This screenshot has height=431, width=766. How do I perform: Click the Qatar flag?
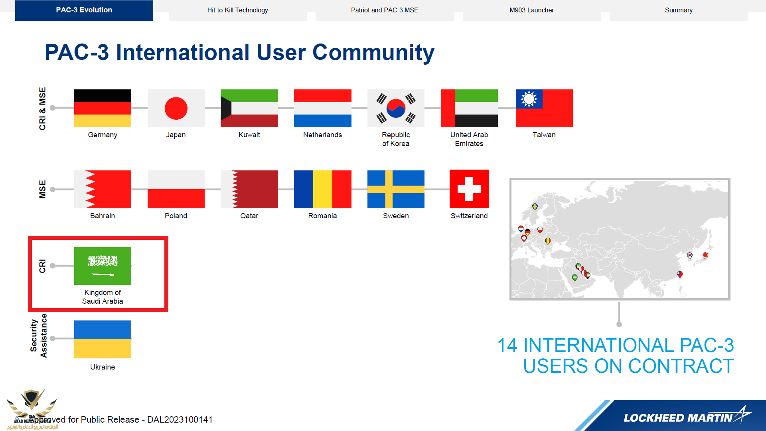coord(249,189)
